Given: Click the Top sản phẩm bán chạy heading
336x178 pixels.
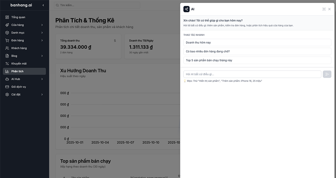Looking at the screenshot, I should click(86, 161).
